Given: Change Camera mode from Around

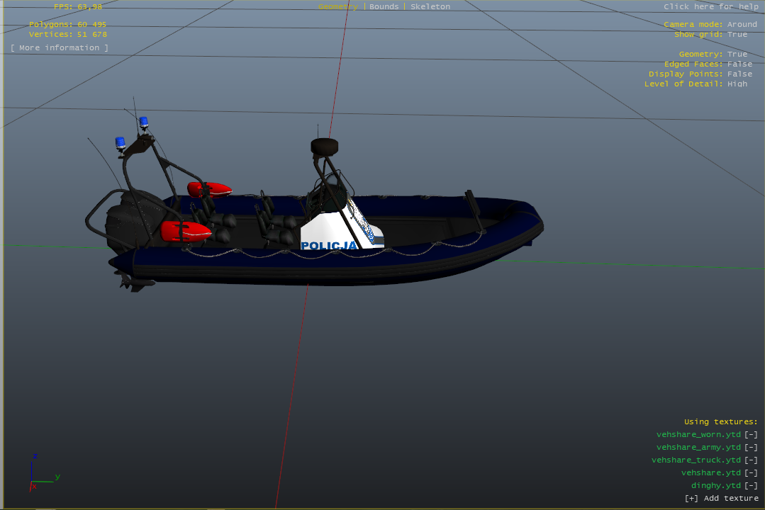Looking at the screenshot, I should [742, 25].
